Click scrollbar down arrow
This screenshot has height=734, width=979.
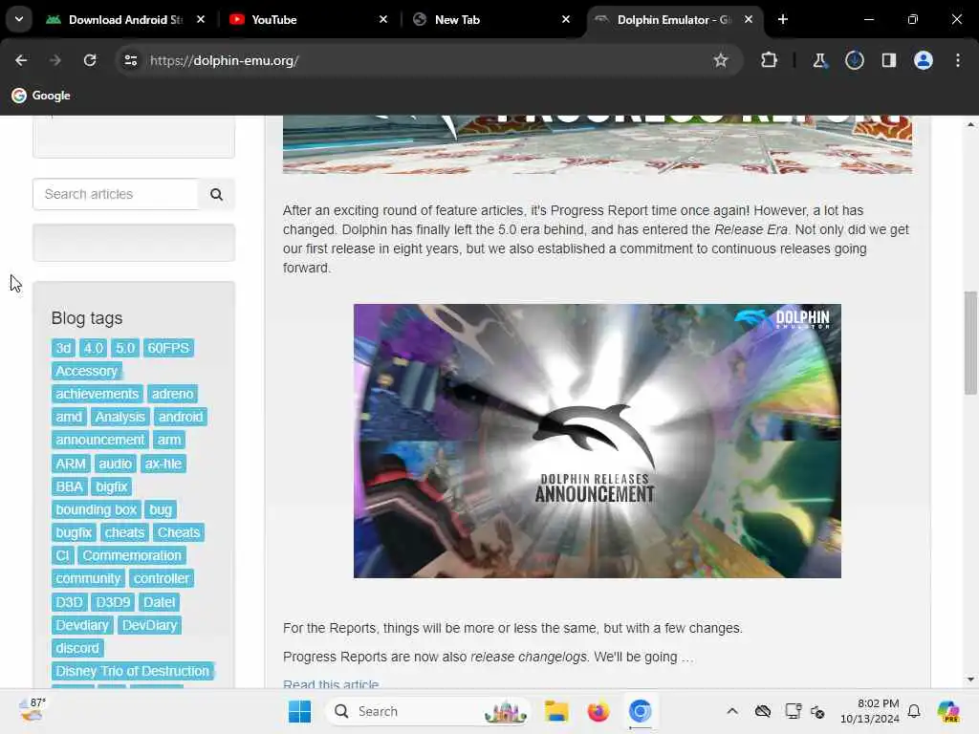pyautogui.click(x=970, y=680)
